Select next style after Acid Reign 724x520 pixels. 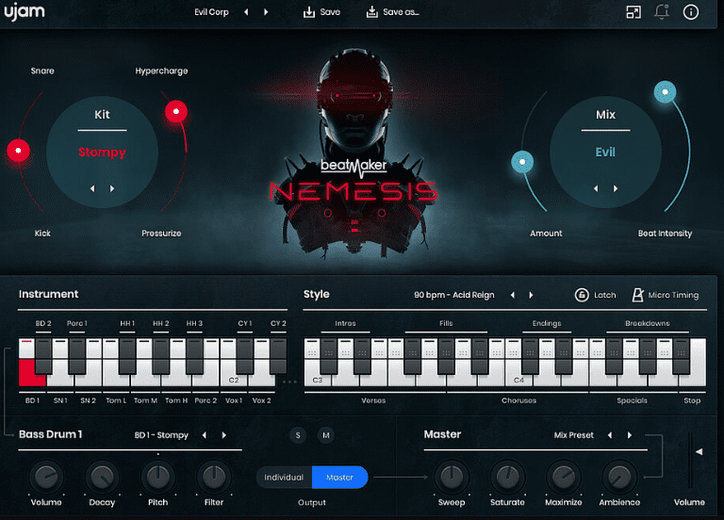tap(531, 295)
